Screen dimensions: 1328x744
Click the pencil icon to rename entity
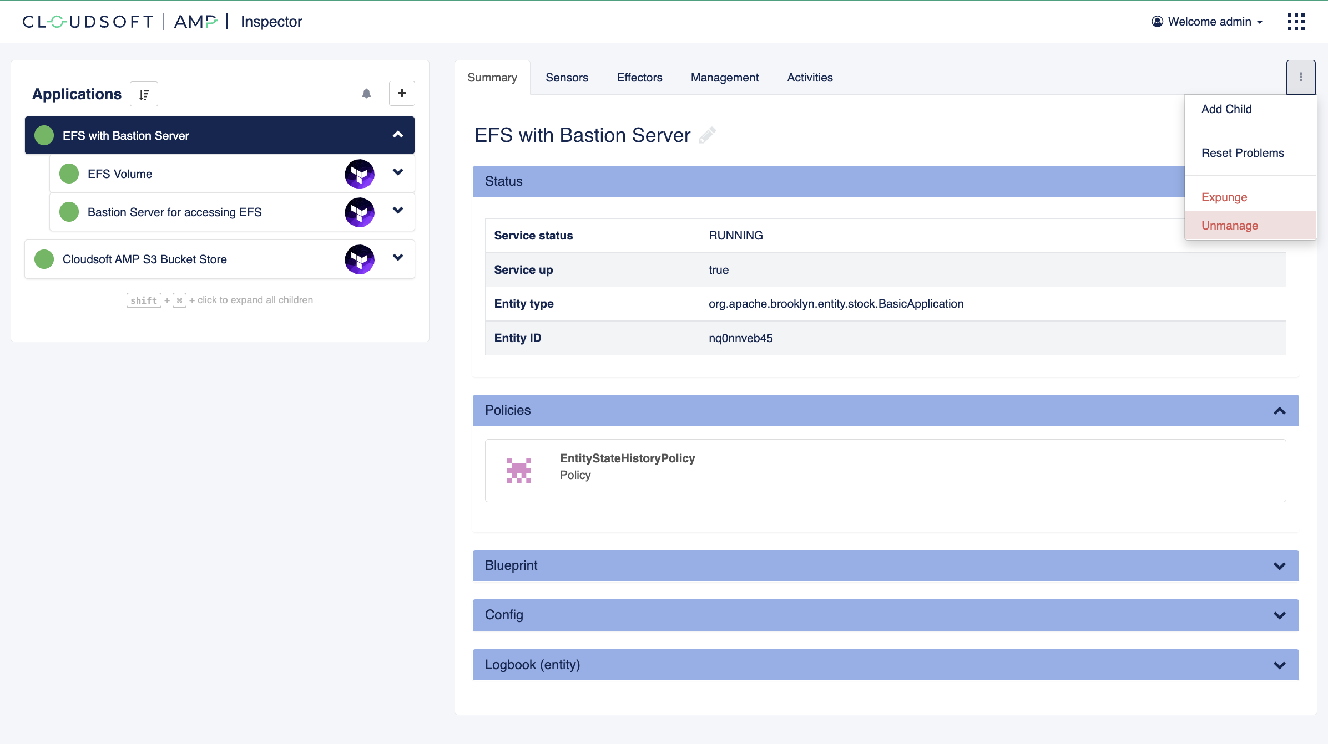click(707, 135)
